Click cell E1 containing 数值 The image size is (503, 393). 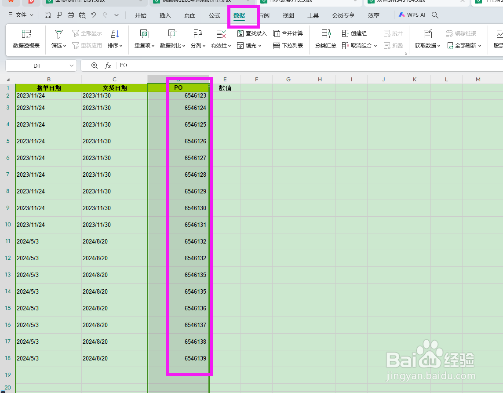[x=225, y=88]
